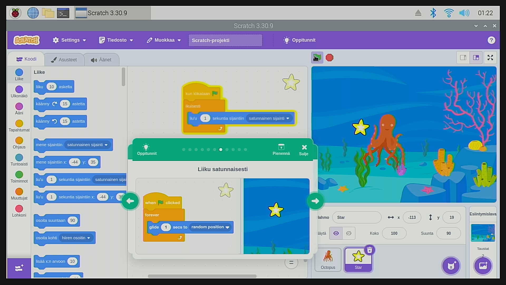
Task: Stop the project with the red stop sign
Action: click(329, 58)
